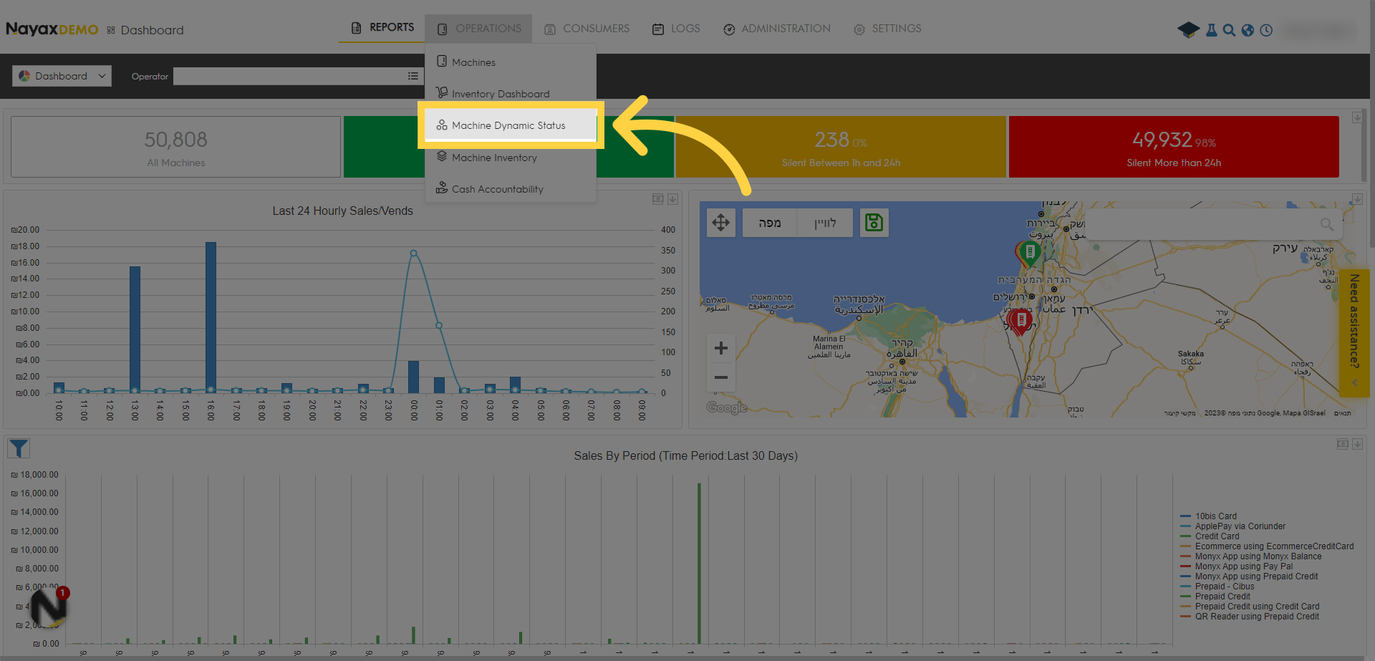
Task: Toggle QR Reader using Prepaid Credit legend
Action: [1250, 617]
